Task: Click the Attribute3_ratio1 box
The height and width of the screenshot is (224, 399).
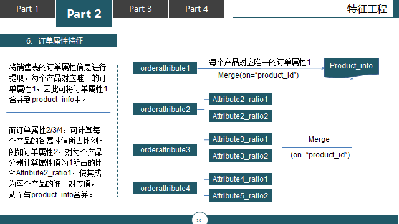Action: point(241,139)
